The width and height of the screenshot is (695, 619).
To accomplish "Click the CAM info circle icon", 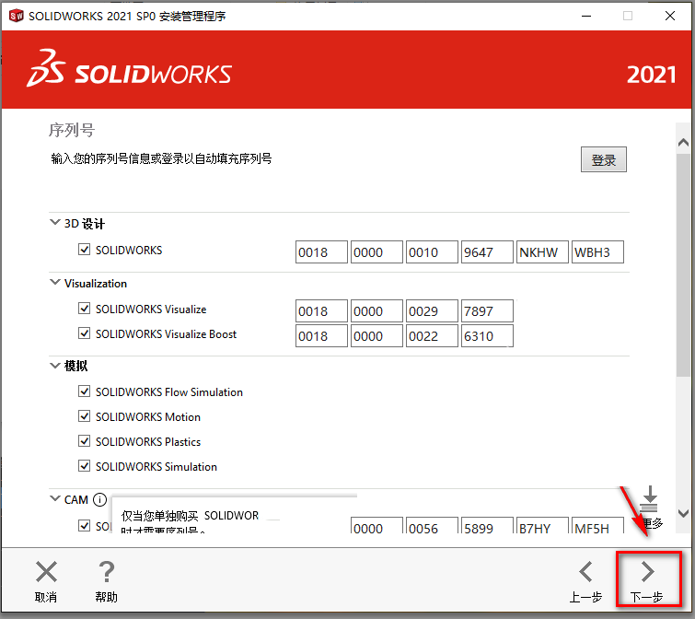I will click(x=99, y=500).
